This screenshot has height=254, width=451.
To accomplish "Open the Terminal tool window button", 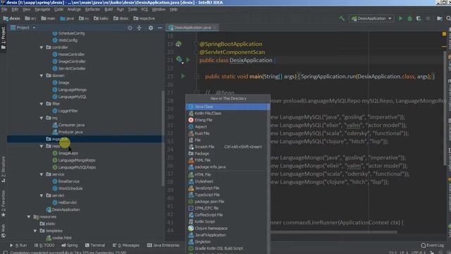I will tap(95, 246).
